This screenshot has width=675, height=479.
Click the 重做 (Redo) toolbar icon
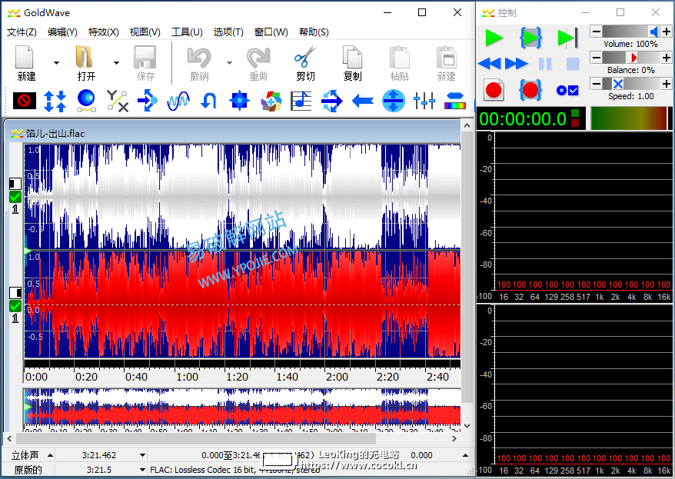pyautogui.click(x=258, y=58)
